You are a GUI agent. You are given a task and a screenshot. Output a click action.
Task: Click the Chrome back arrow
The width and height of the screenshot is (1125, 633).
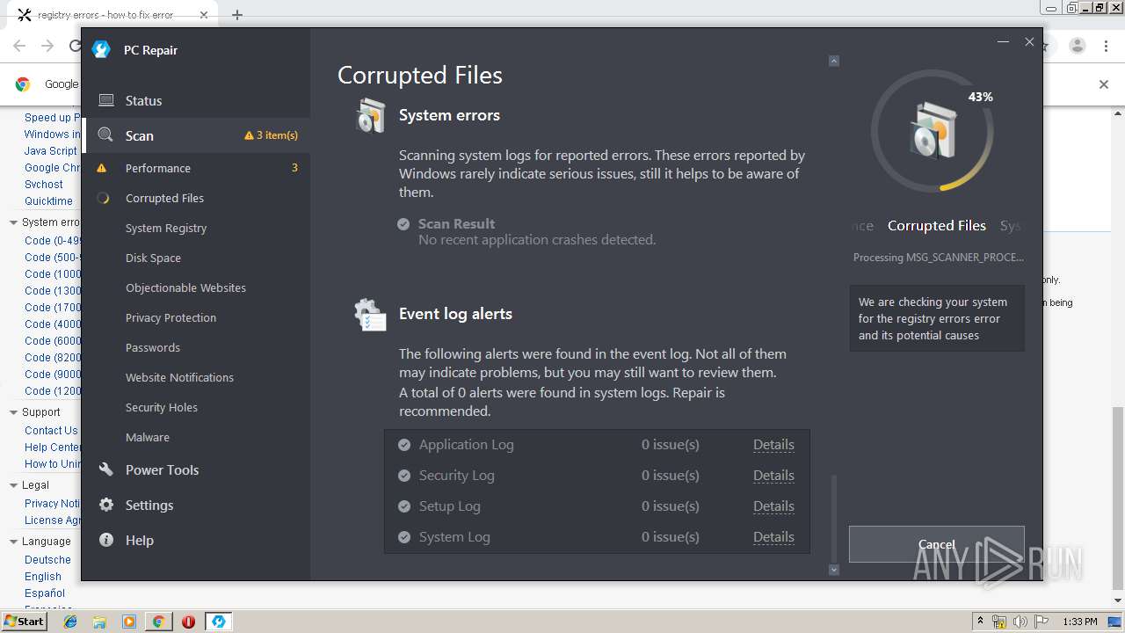click(19, 46)
